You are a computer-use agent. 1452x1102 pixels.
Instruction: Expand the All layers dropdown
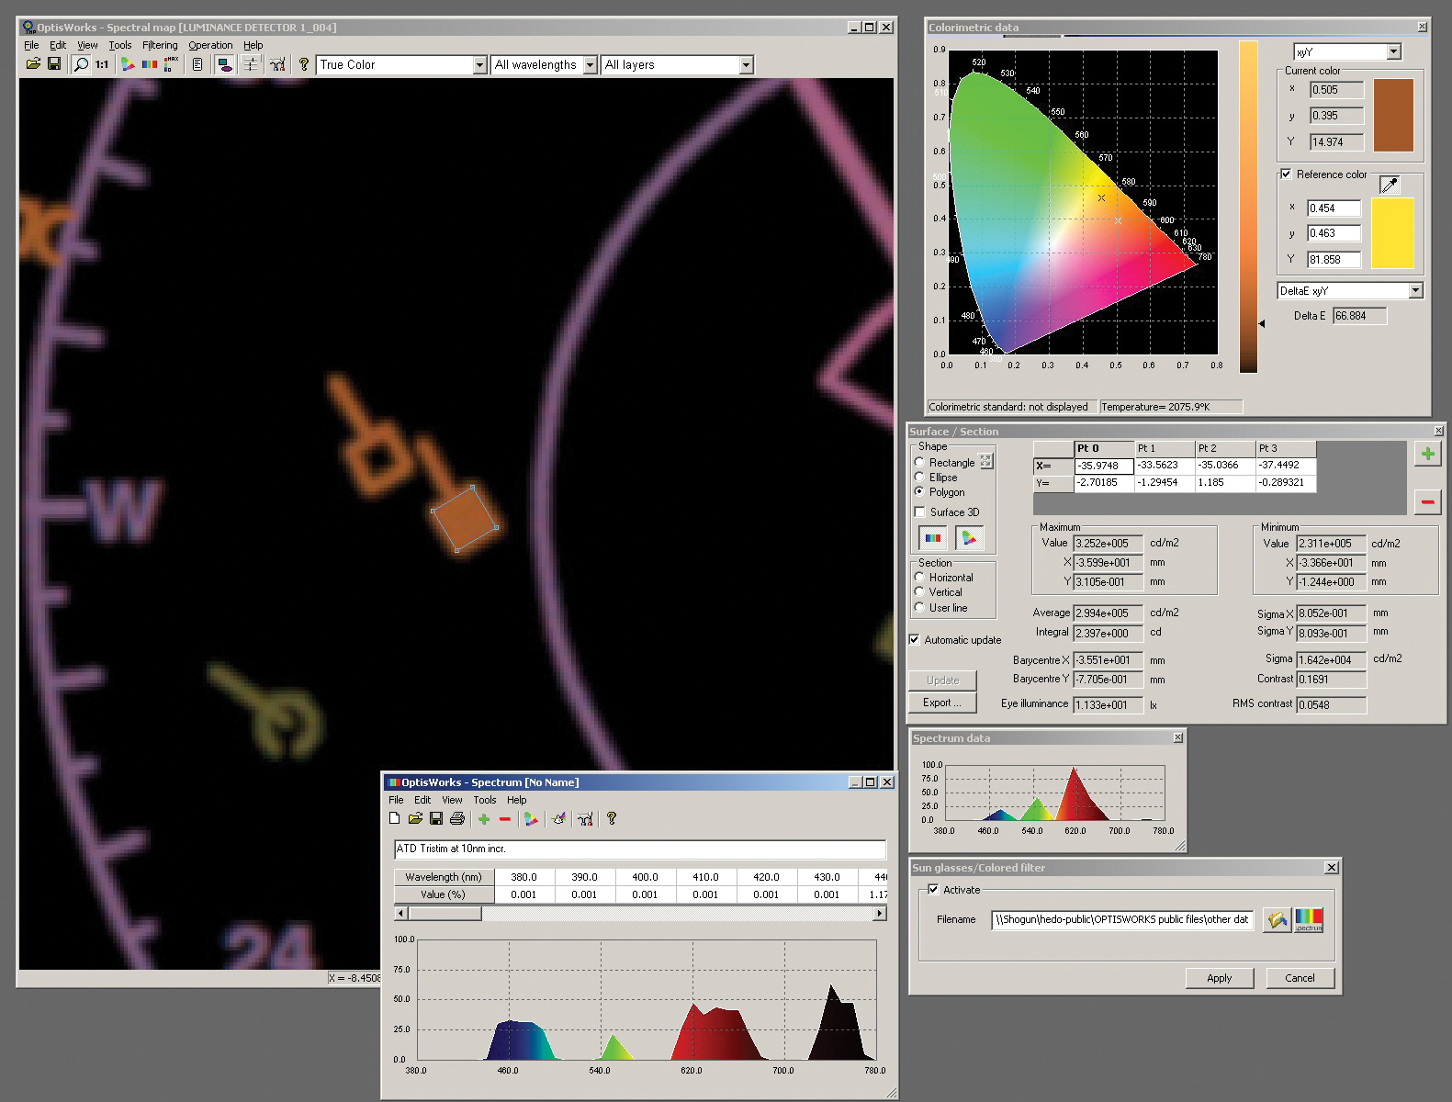(x=746, y=65)
